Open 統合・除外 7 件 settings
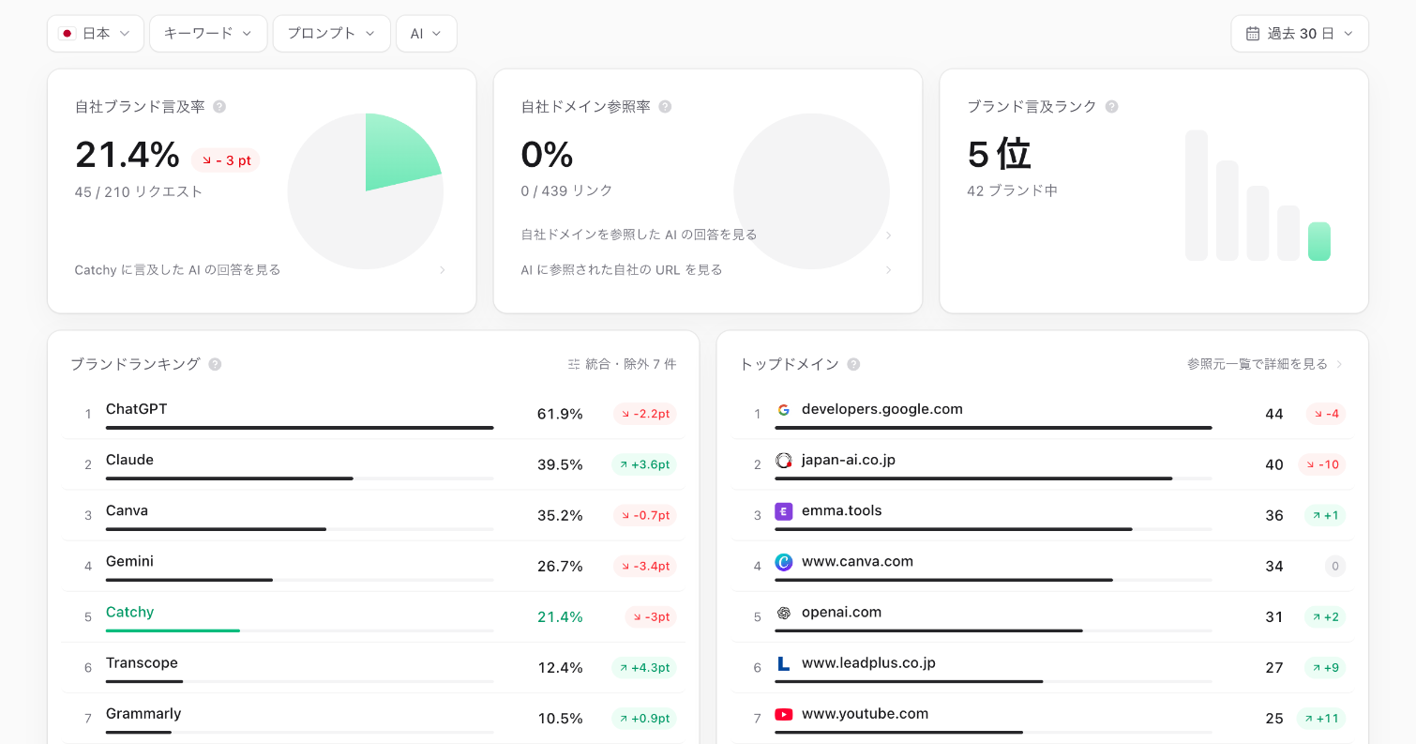The image size is (1416, 744). (x=622, y=364)
